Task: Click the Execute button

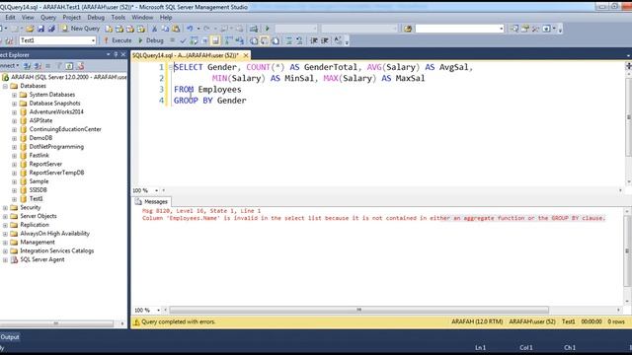Action: pyautogui.click(x=118, y=40)
